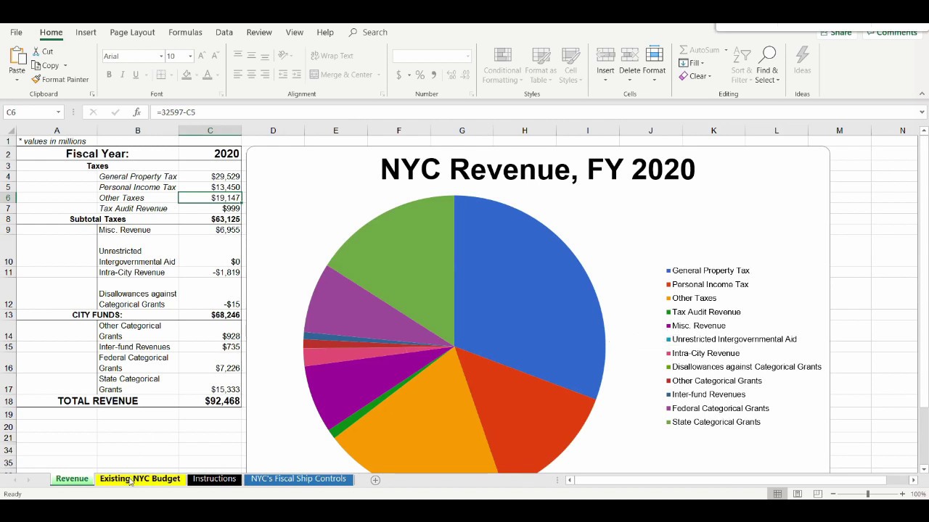Viewport: 929px width, 522px height.
Task: Apply Accounting dollar number format
Action: pyautogui.click(x=398, y=75)
